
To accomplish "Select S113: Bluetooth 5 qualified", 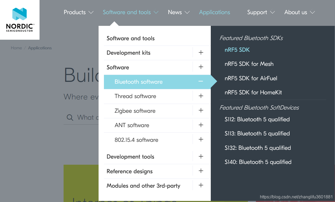I will (257, 134).
